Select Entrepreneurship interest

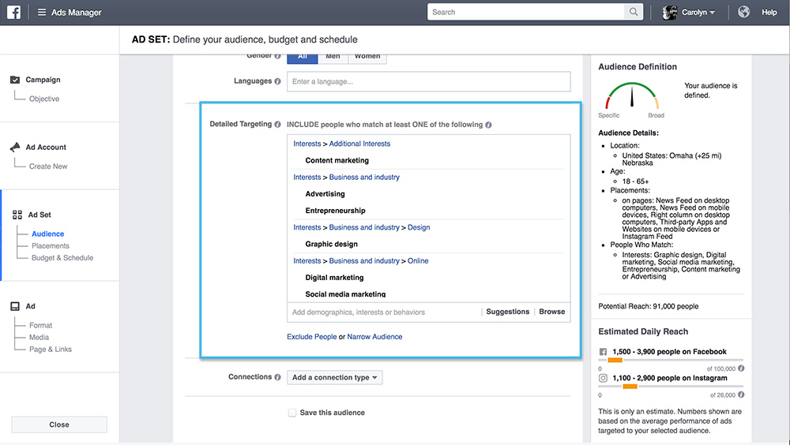(x=335, y=211)
